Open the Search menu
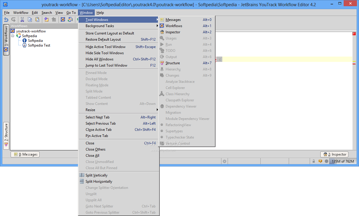The height and width of the screenshot is (216, 359). click(x=47, y=13)
